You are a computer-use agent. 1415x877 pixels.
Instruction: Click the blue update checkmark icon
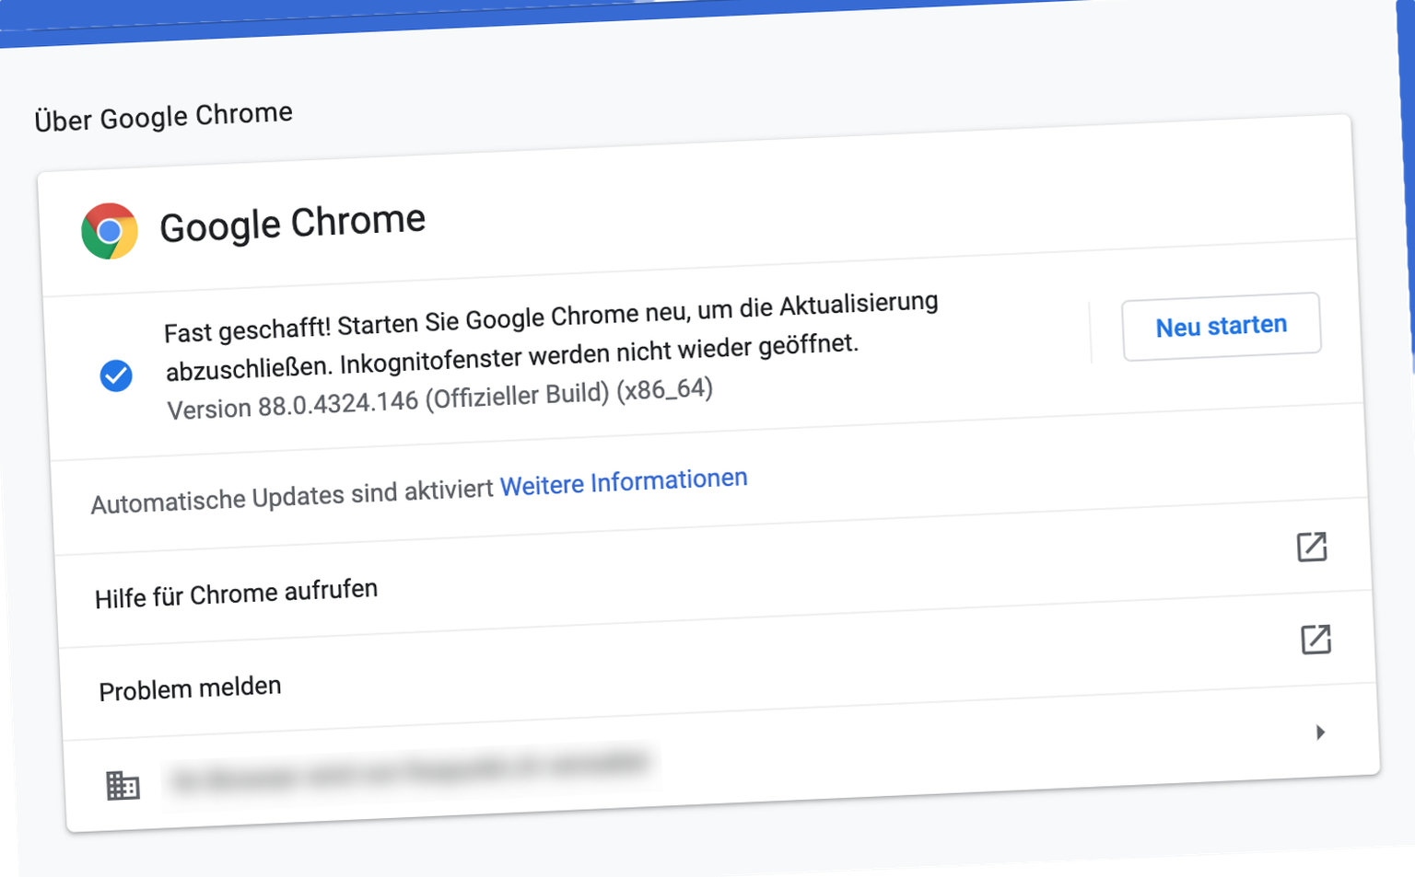[116, 375]
